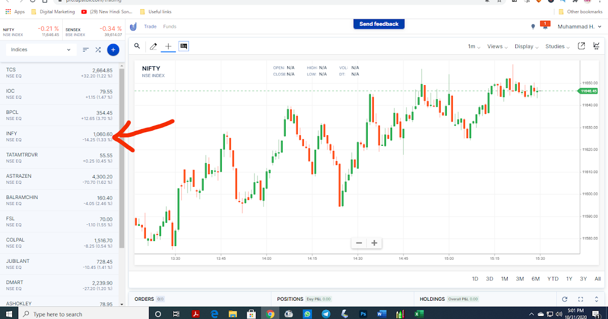This screenshot has height=319, width=608.
Task: Click the chart type line icon top right
Action: 596,46
